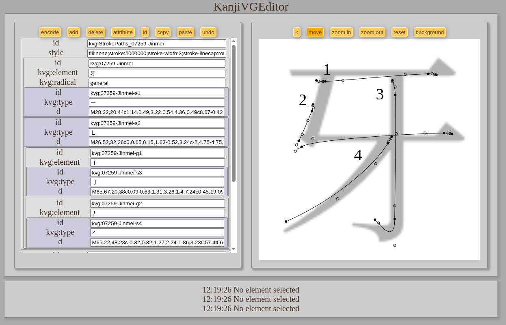
Task: Click the "style" attribute label
Action: (x=56, y=53)
